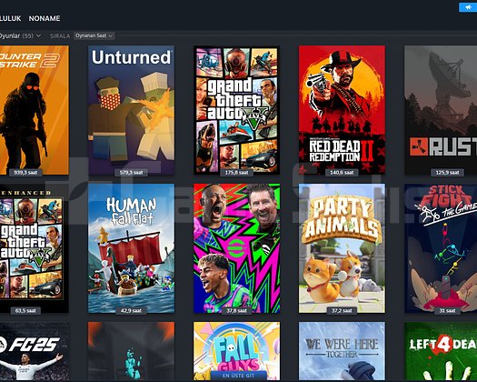Click the 939,3 saat playtime label
The image size is (477, 382).
click(25, 173)
